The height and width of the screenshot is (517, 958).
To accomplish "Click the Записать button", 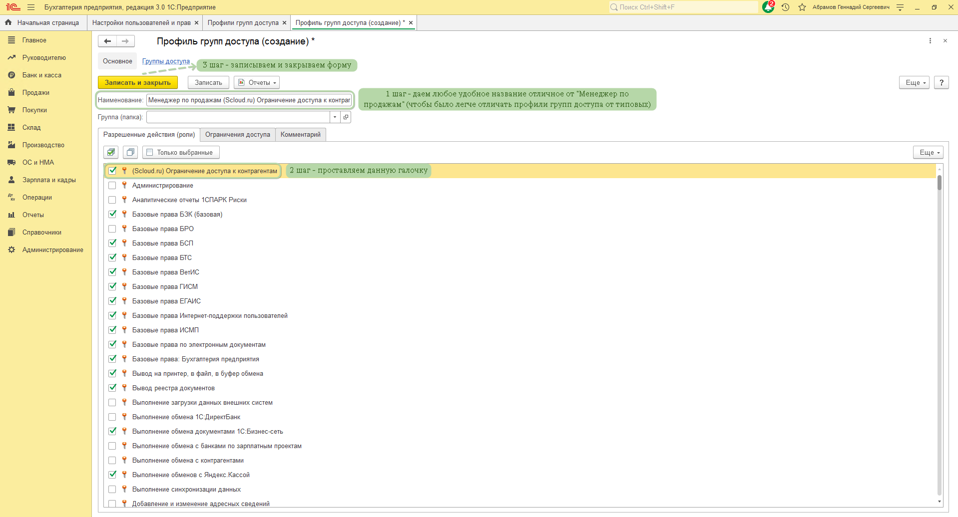I will click(208, 83).
